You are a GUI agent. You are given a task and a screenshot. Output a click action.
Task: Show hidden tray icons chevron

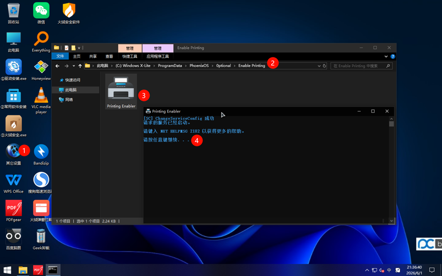(x=367, y=270)
